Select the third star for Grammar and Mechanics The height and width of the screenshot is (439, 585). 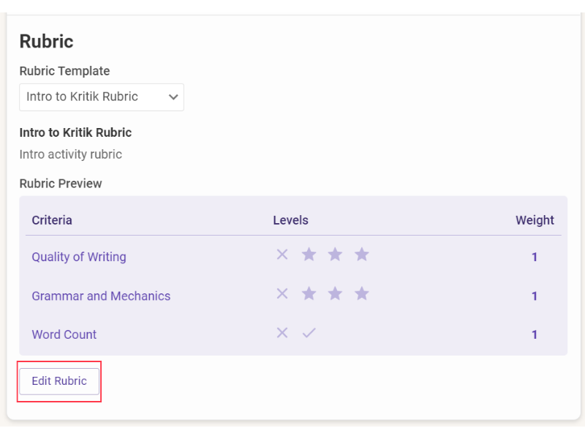[361, 294]
